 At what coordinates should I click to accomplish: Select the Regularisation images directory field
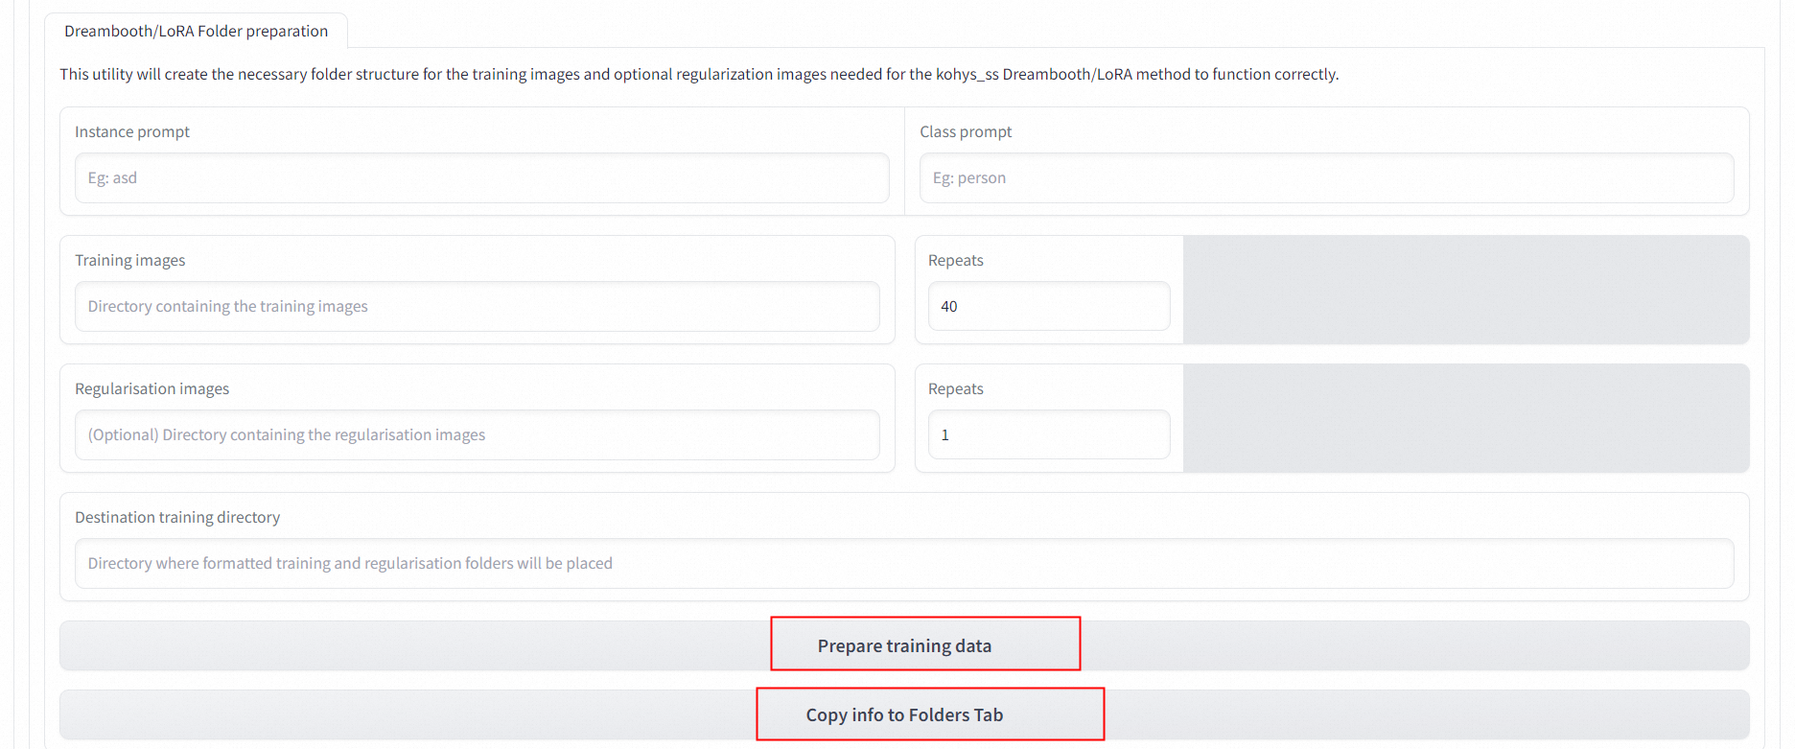pos(478,434)
